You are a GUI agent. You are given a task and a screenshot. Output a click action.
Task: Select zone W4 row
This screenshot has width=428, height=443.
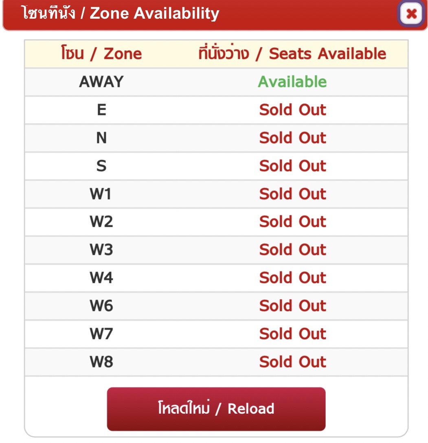216,278
